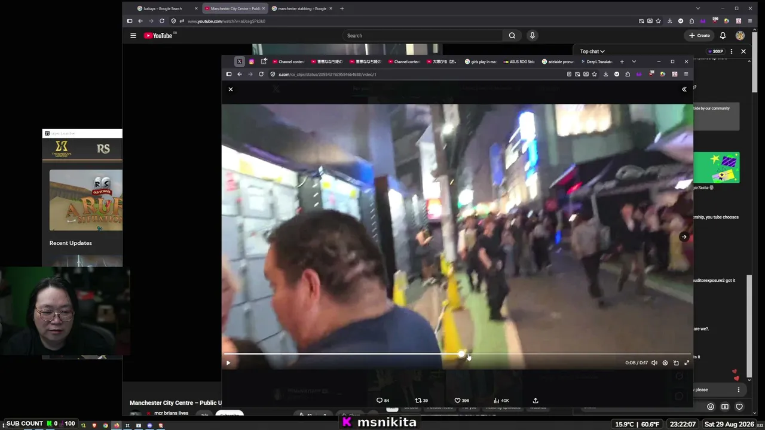
Task: View post analytics showing 40K
Action: pyautogui.click(x=501, y=401)
